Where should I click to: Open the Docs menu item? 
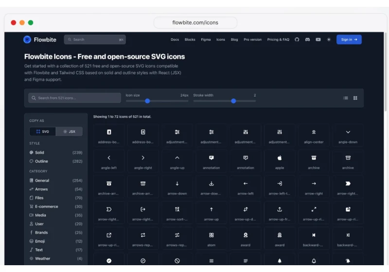(175, 40)
